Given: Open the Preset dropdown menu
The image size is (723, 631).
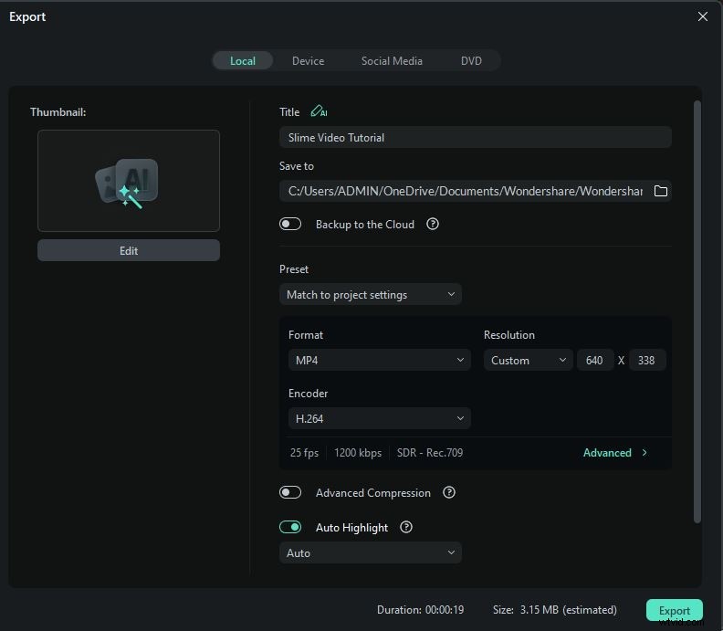Looking at the screenshot, I should coord(371,294).
